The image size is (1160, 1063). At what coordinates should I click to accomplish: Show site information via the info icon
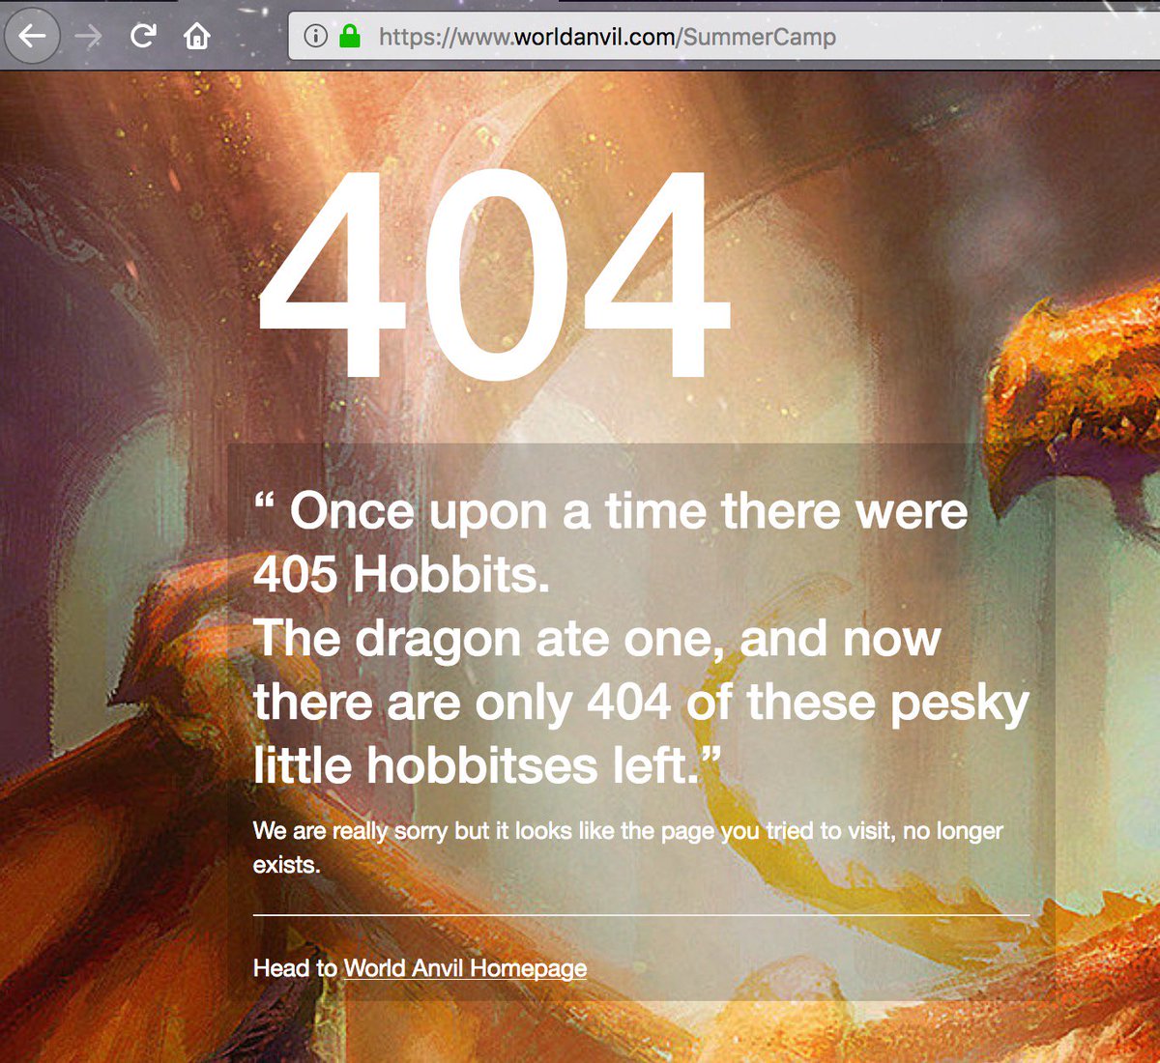tap(315, 37)
